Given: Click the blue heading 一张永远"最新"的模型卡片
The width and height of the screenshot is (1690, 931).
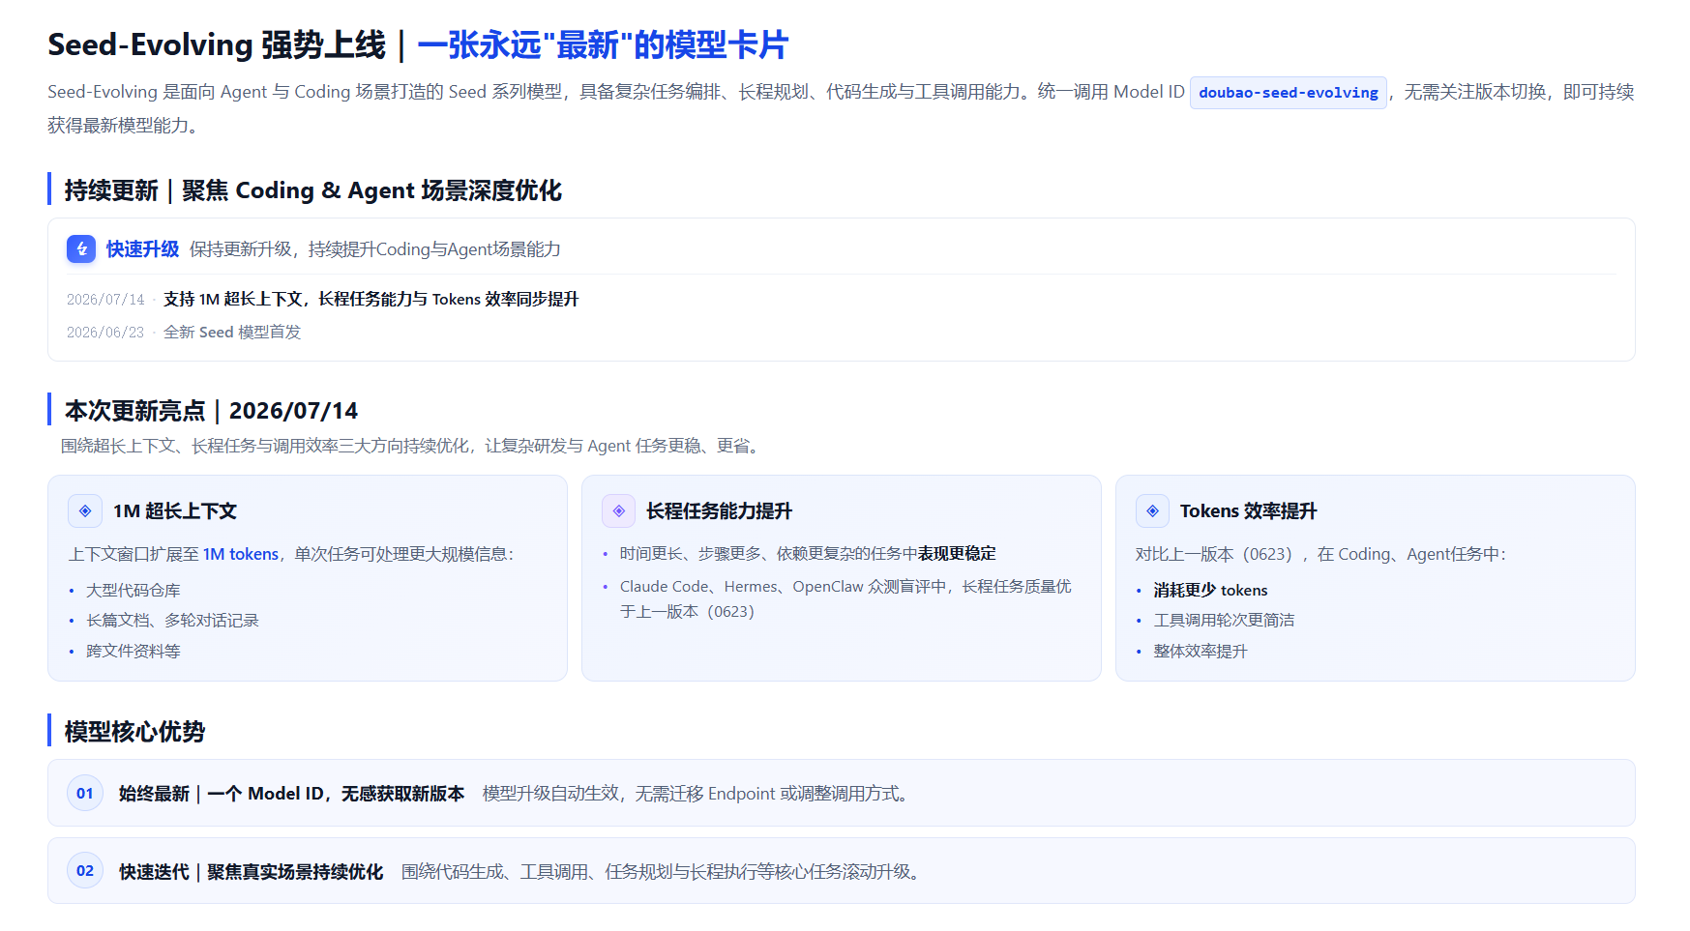Looking at the screenshot, I should pos(603,44).
